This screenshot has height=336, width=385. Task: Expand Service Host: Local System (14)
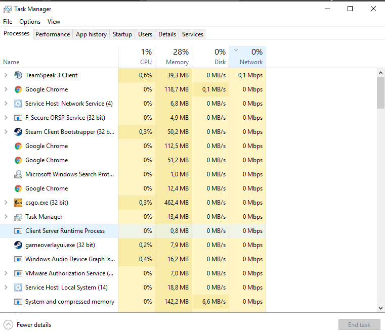(6, 287)
